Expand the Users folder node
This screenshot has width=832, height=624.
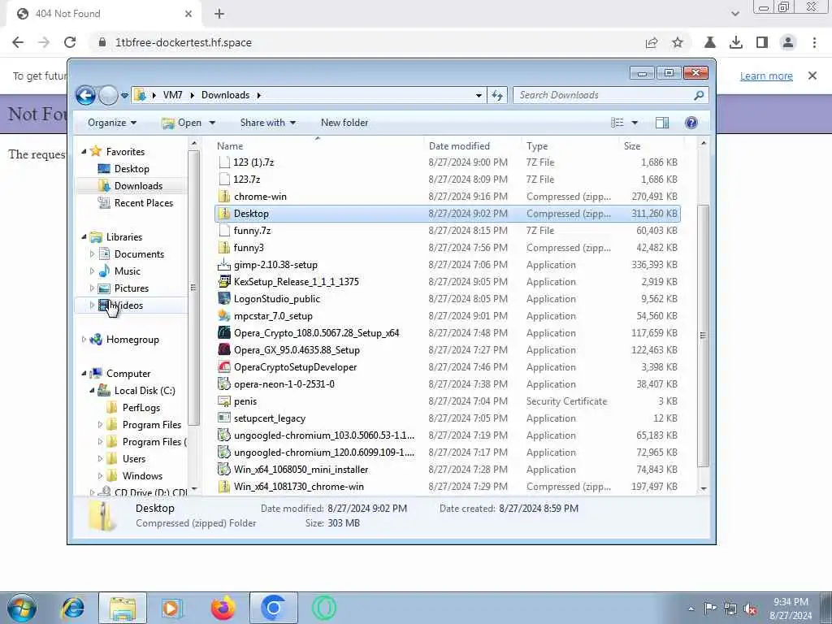click(x=100, y=459)
